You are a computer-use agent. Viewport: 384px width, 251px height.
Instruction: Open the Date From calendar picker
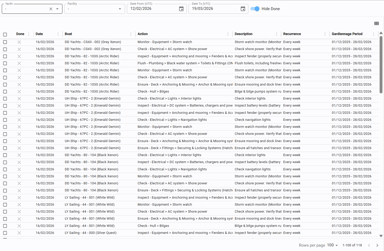click(x=181, y=9)
